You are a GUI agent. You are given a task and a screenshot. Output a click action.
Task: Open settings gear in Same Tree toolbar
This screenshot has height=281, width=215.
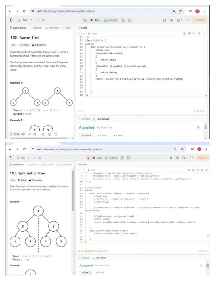[171, 20]
